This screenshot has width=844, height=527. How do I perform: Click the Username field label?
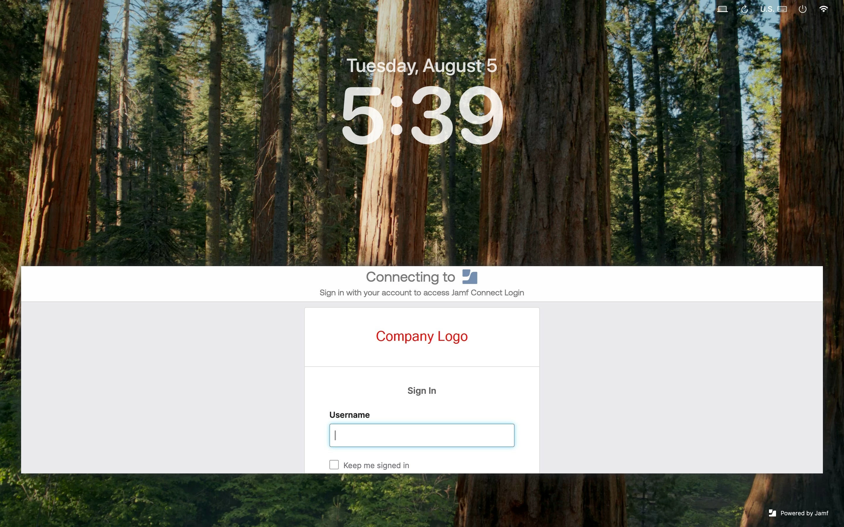tap(349, 415)
